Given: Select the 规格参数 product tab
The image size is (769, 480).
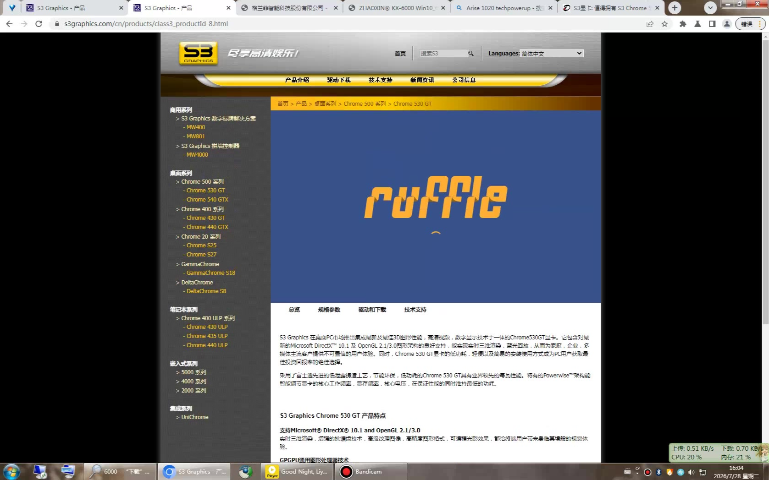Looking at the screenshot, I should pyautogui.click(x=329, y=310).
